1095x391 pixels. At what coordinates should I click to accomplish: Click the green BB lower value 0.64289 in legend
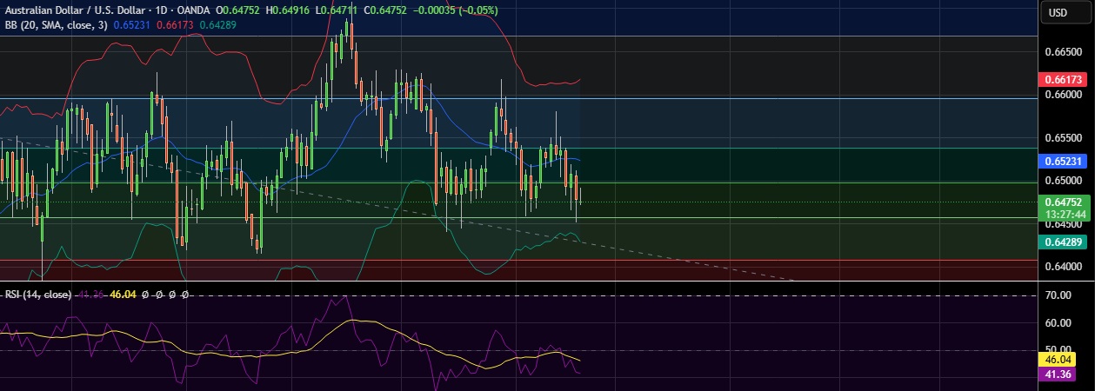tap(217, 25)
